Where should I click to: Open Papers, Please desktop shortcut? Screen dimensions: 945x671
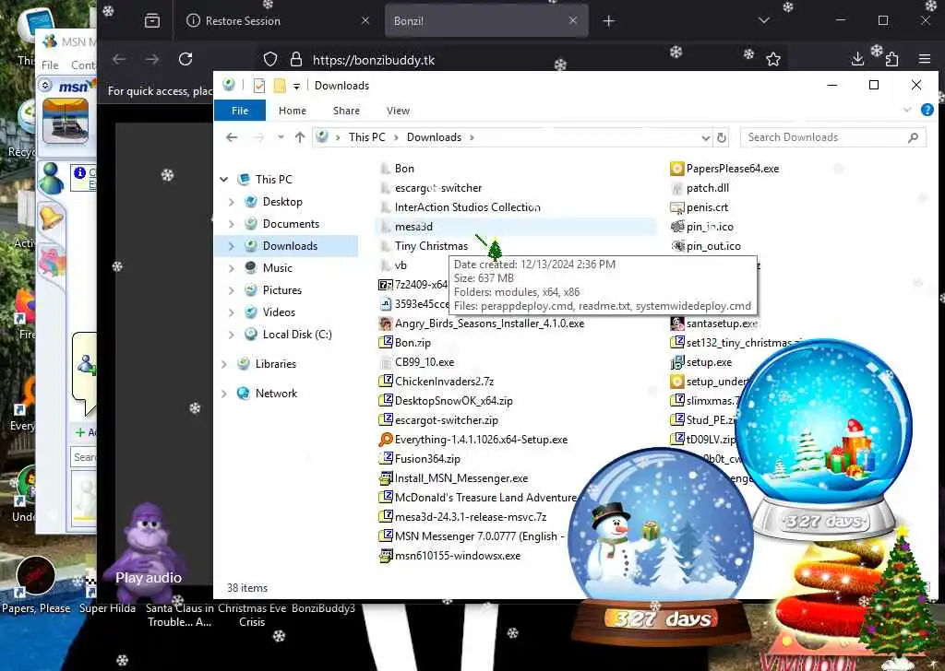click(36, 585)
